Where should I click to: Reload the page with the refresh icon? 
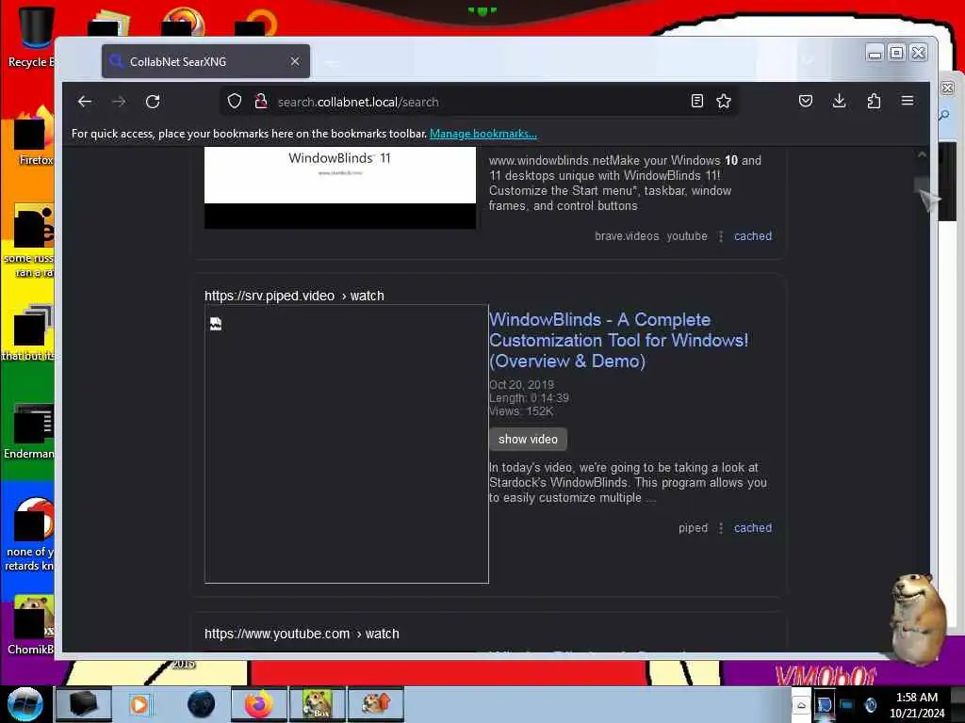point(153,102)
